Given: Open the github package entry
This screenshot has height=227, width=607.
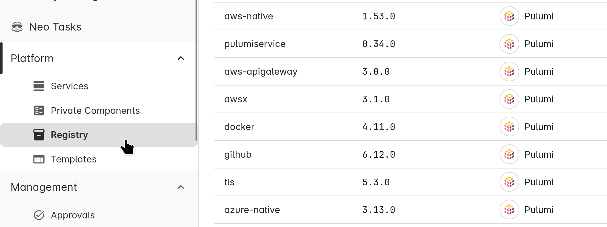Looking at the screenshot, I should click(238, 154).
